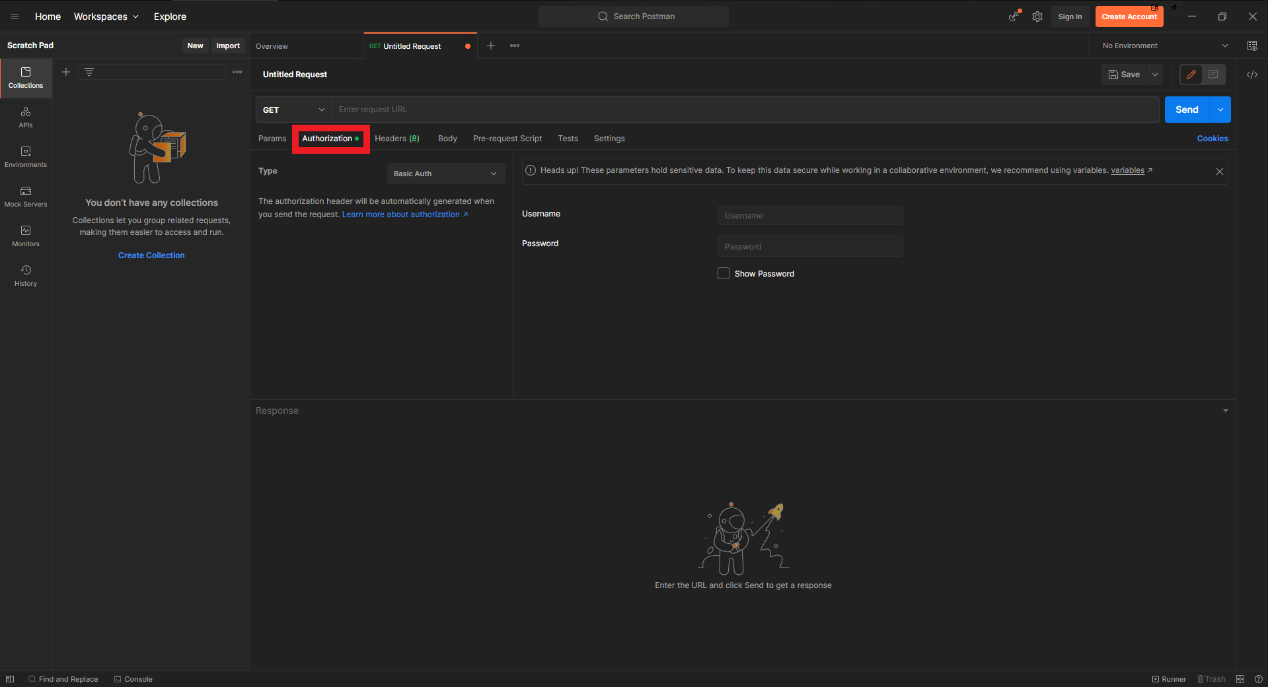Open the settings gear icon
This screenshot has width=1268, height=687.
[1037, 16]
